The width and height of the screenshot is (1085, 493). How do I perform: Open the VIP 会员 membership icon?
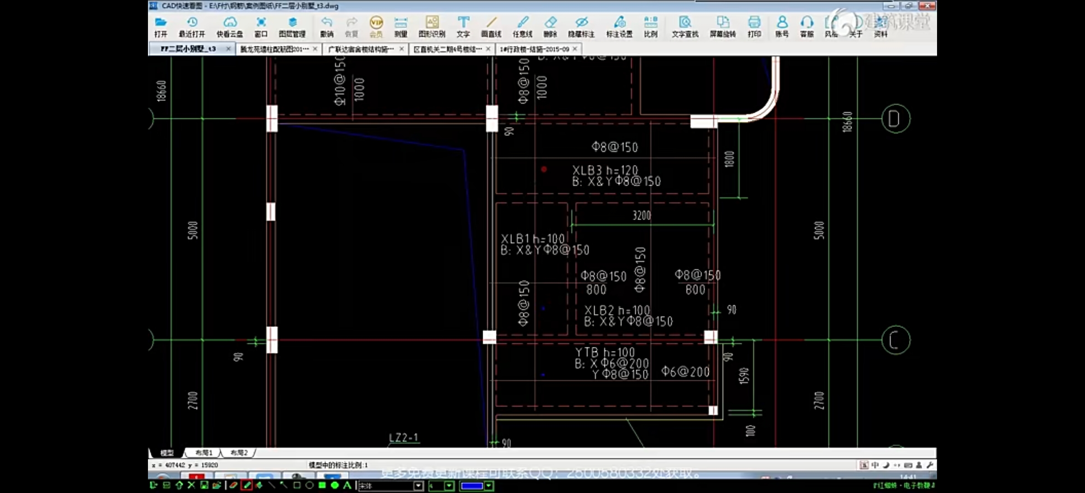[376, 27]
